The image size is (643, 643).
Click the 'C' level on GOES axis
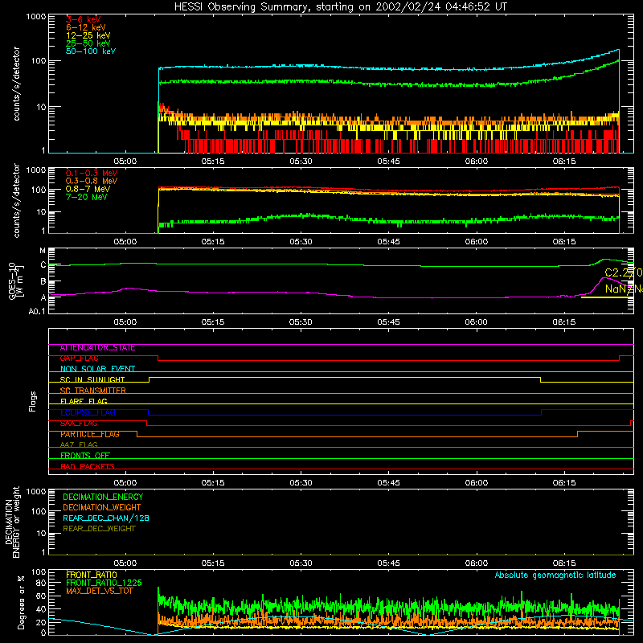[43, 265]
